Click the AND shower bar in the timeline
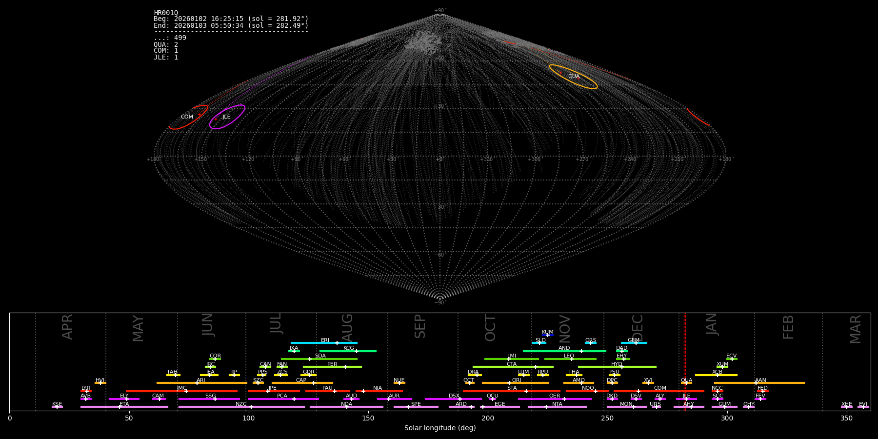878x439 pixels. tap(564, 351)
